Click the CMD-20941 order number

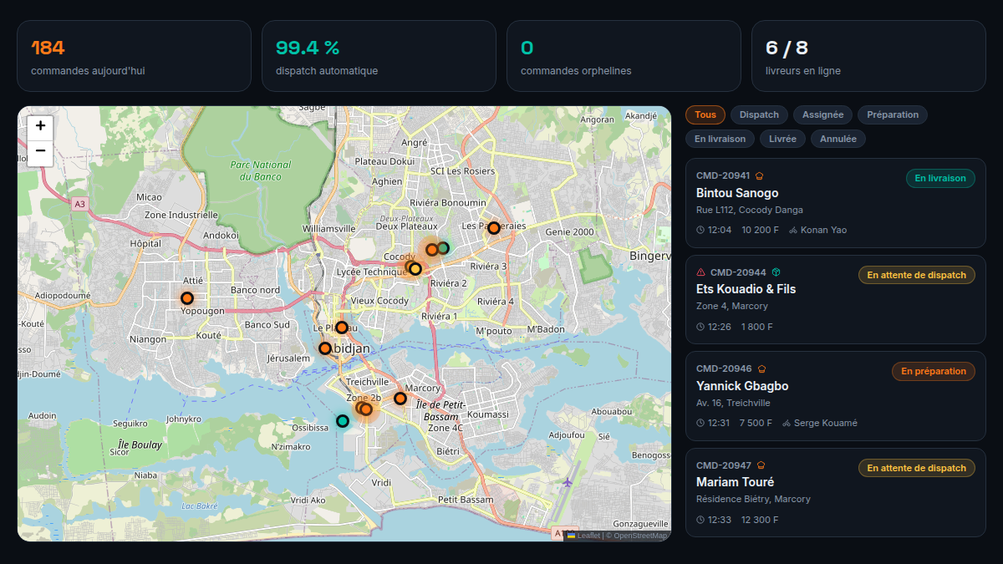tap(723, 176)
